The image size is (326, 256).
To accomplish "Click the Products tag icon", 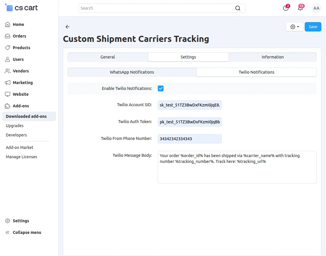I will [x=8, y=48].
